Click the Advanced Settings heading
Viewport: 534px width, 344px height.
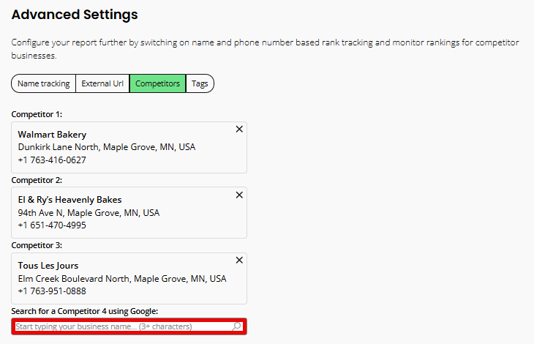[75, 15]
